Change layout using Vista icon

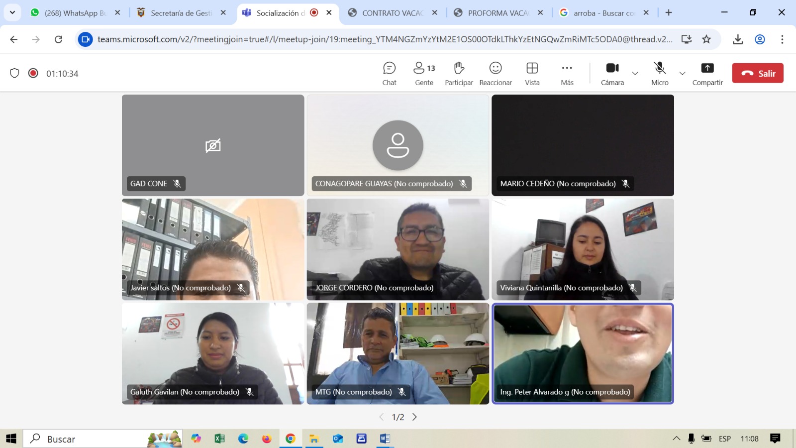[532, 73]
